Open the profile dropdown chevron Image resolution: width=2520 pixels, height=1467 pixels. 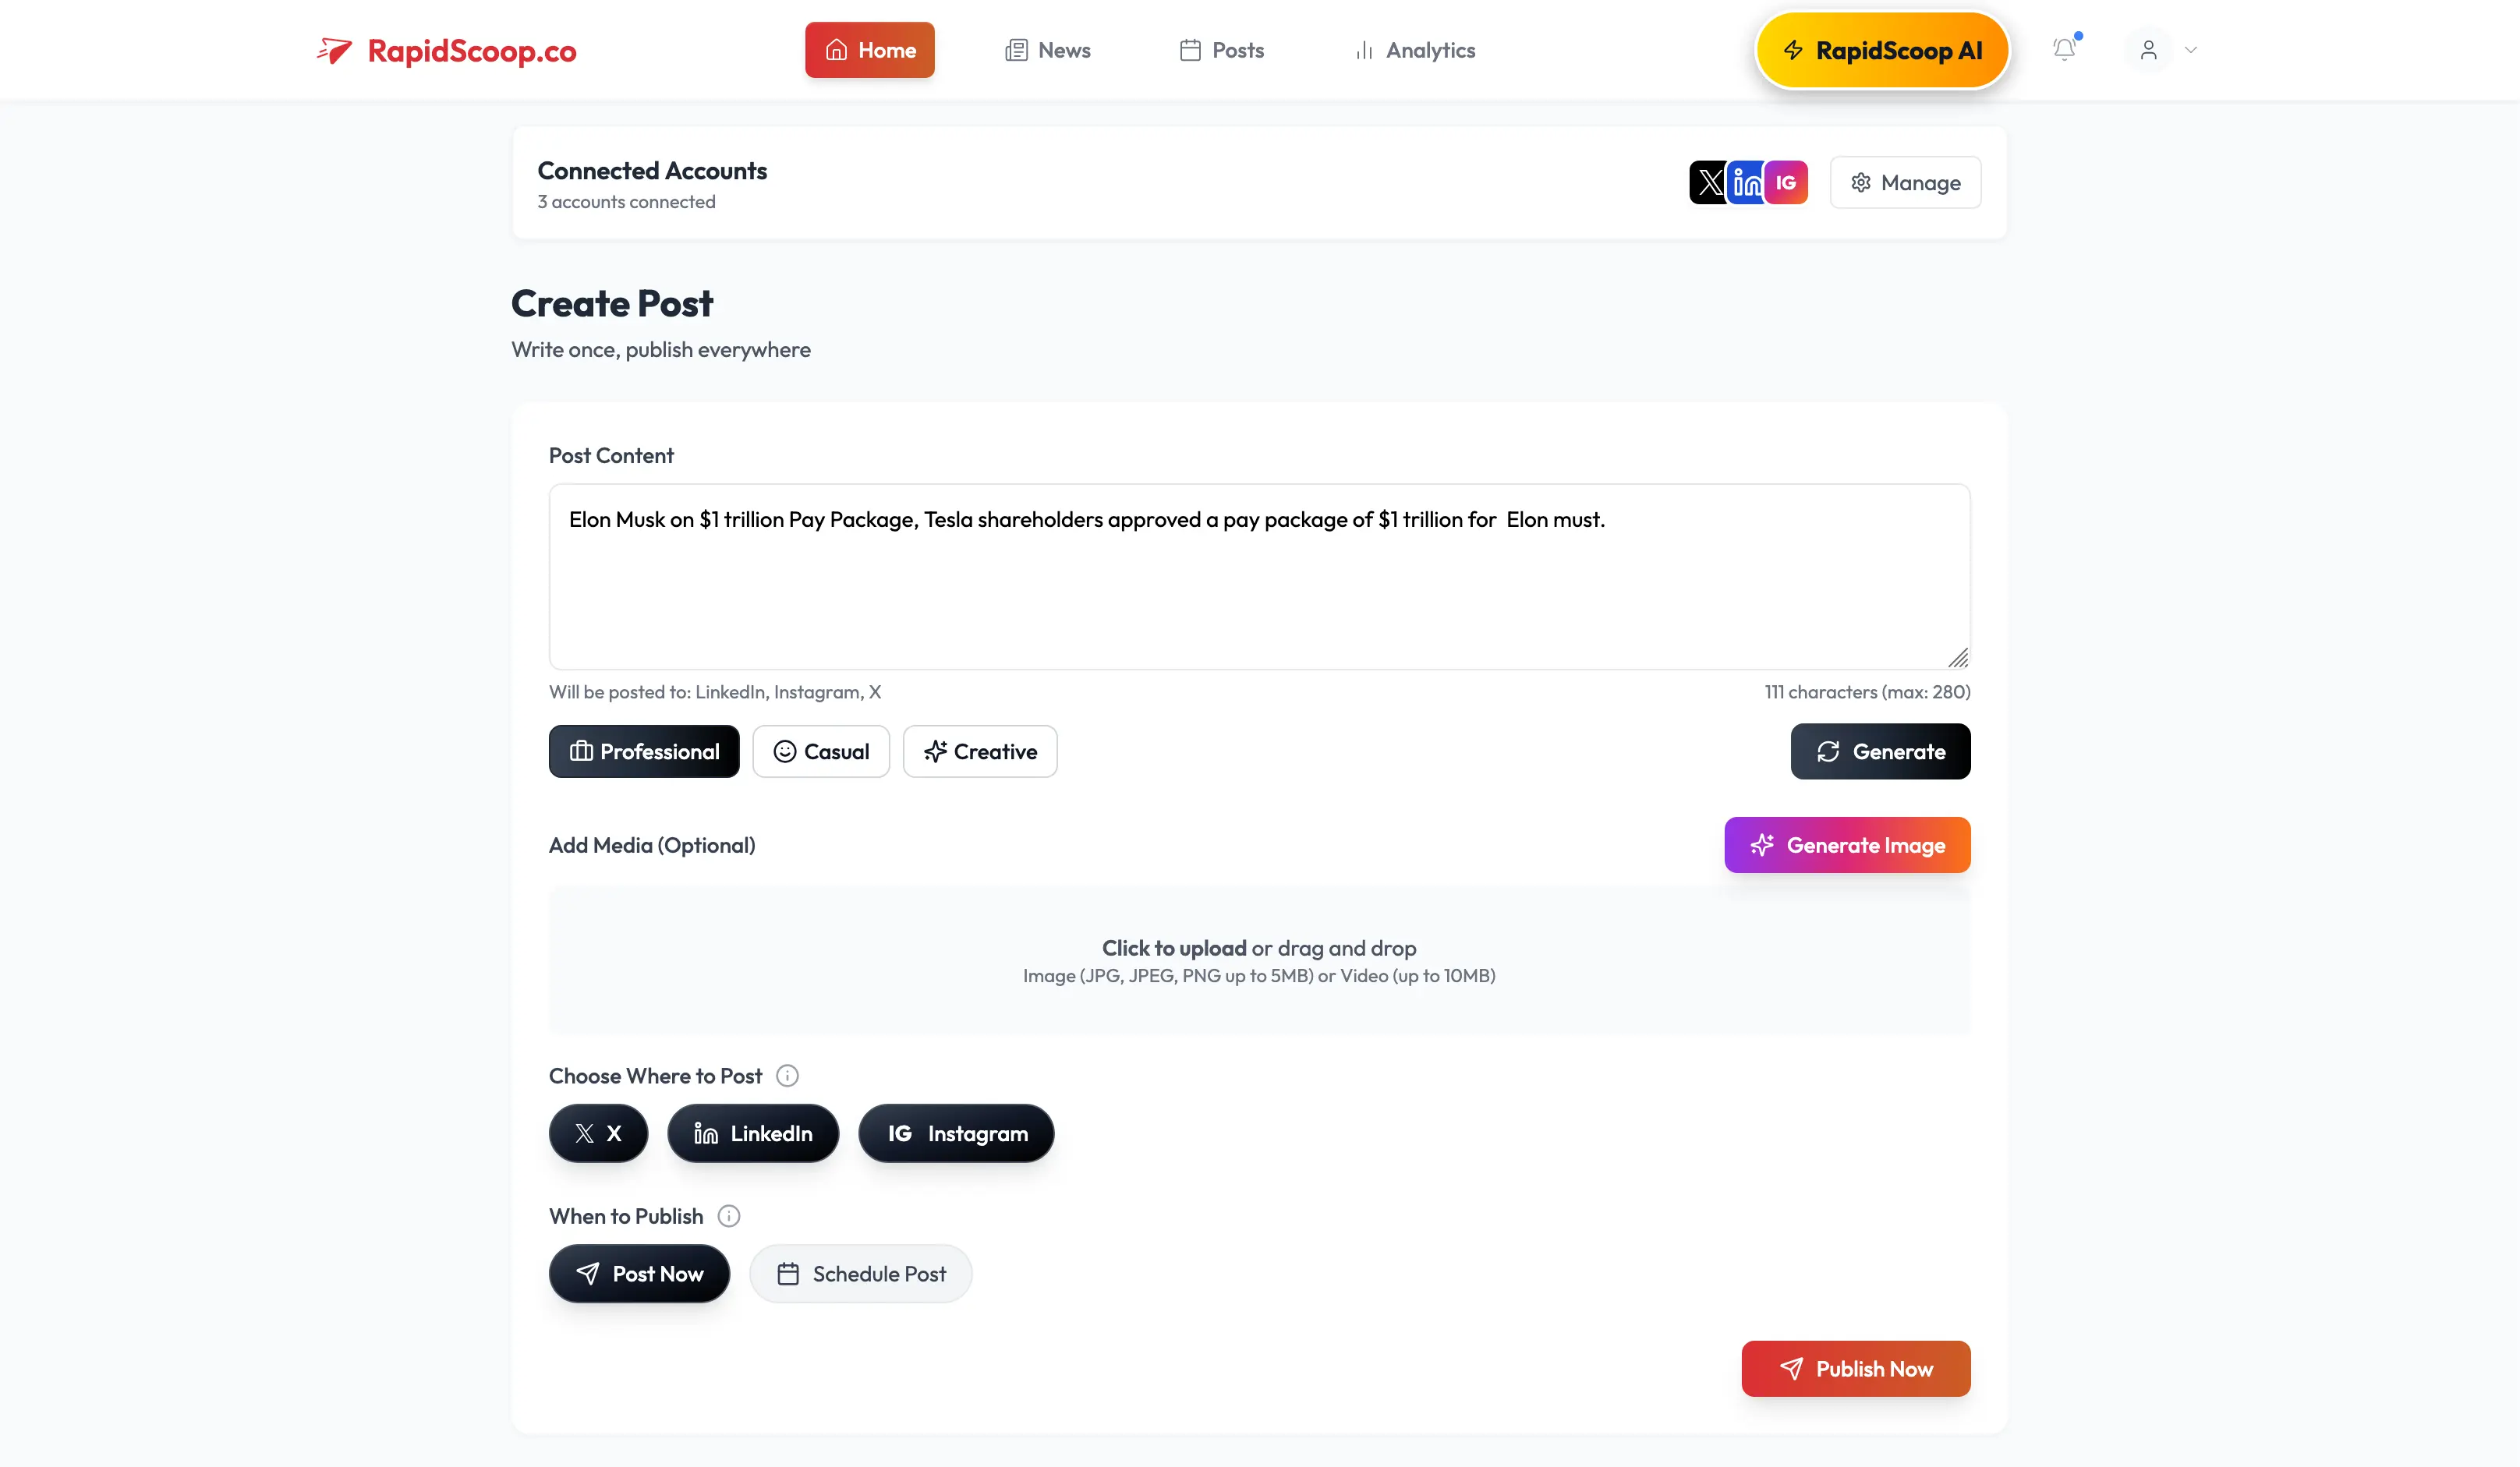pyautogui.click(x=2190, y=49)
